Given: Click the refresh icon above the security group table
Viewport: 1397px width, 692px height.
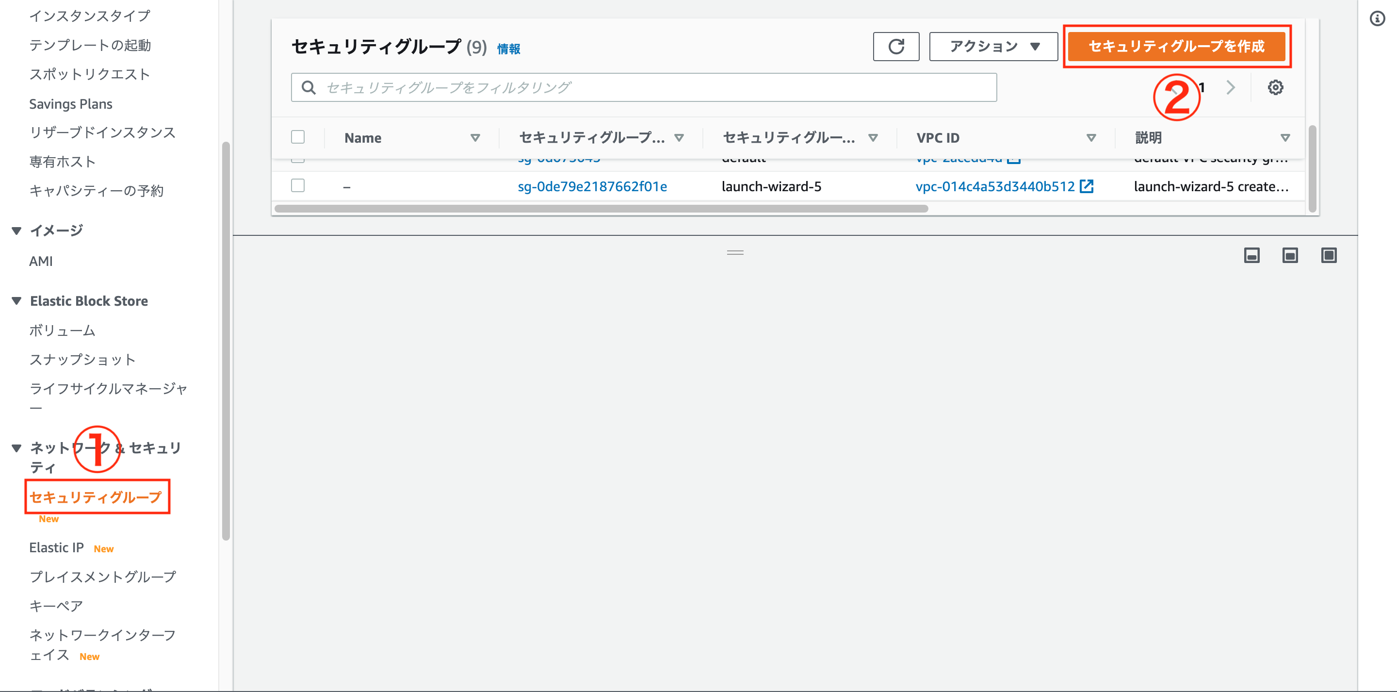Looking at the screenshot, I should (x=896, y=46).
